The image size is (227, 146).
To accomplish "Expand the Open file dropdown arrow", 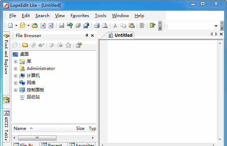I will (28, 26).
